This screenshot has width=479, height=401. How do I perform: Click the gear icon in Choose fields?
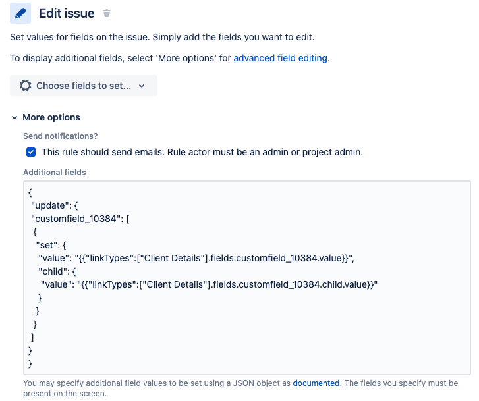pyautogui.click(x=25, y=86)
